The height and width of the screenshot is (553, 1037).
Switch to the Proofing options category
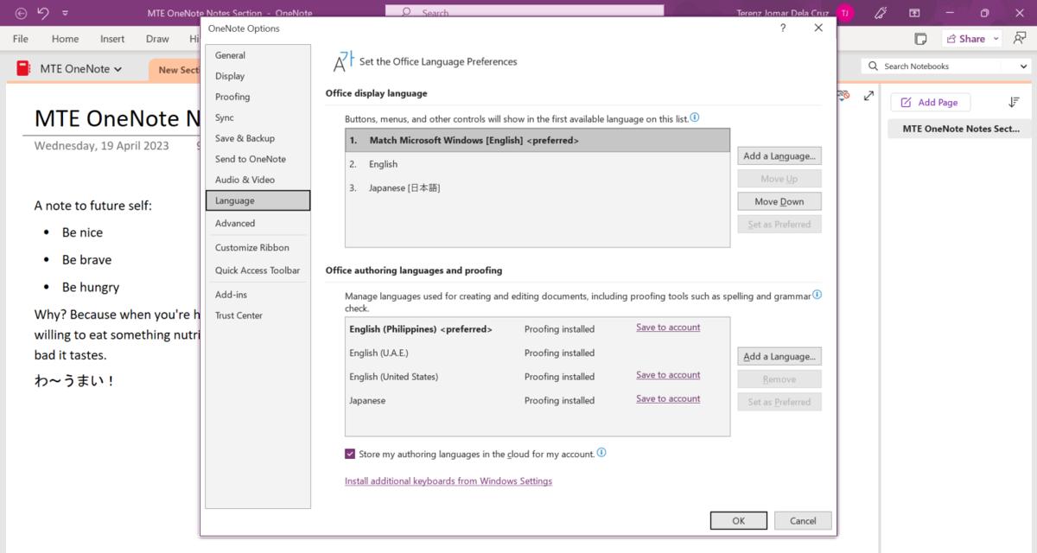pos(231,96)
